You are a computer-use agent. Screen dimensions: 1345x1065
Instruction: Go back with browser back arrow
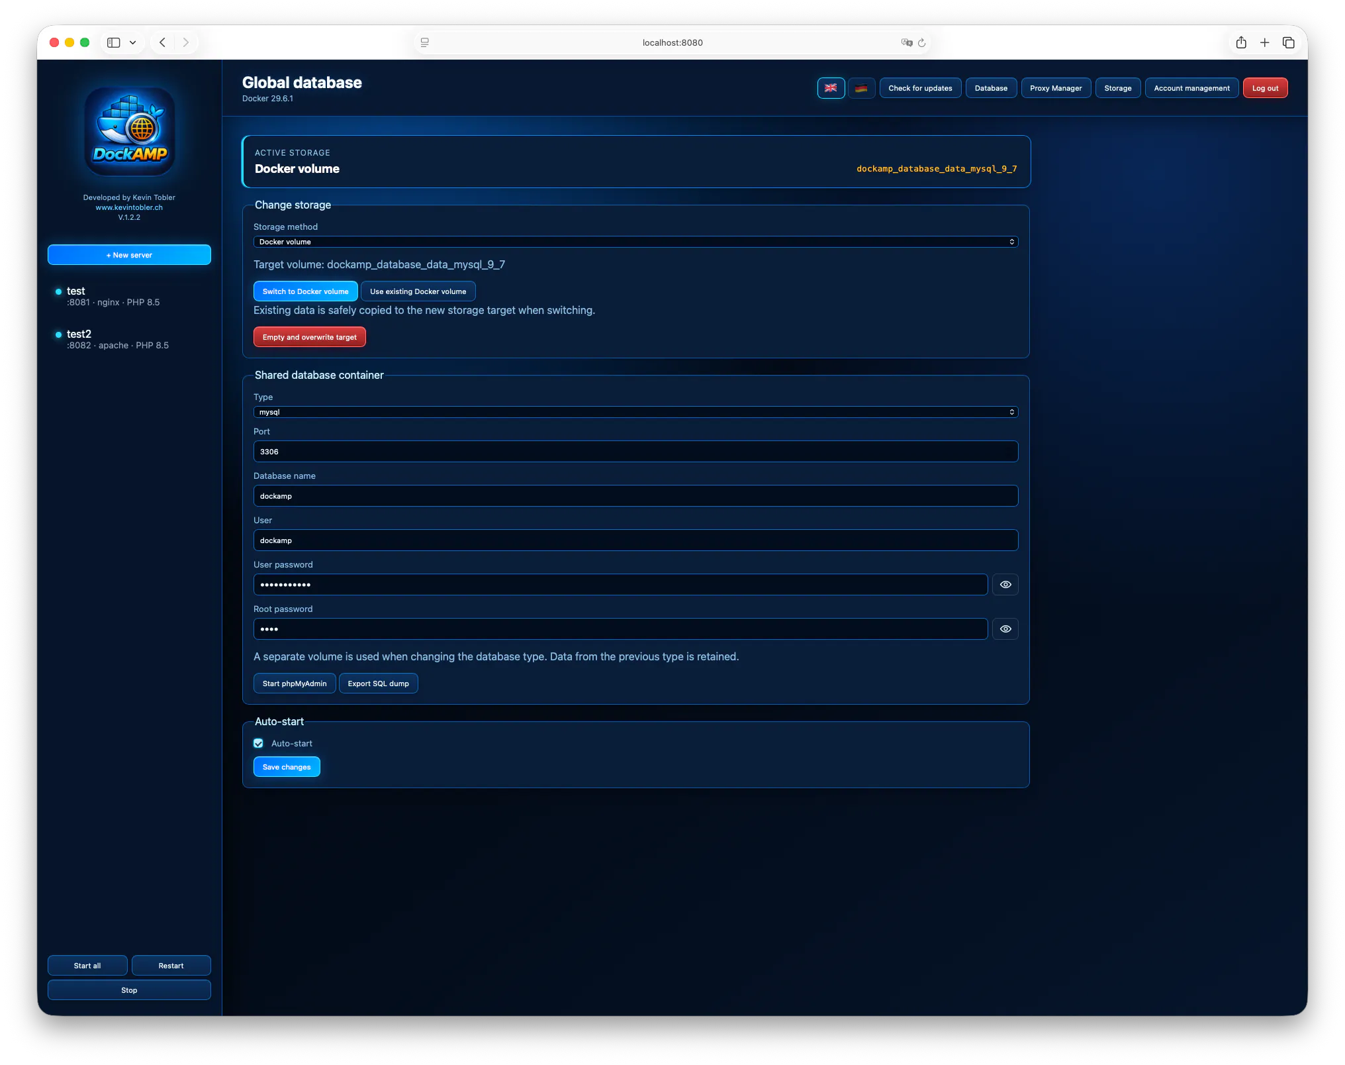(162, 42)
